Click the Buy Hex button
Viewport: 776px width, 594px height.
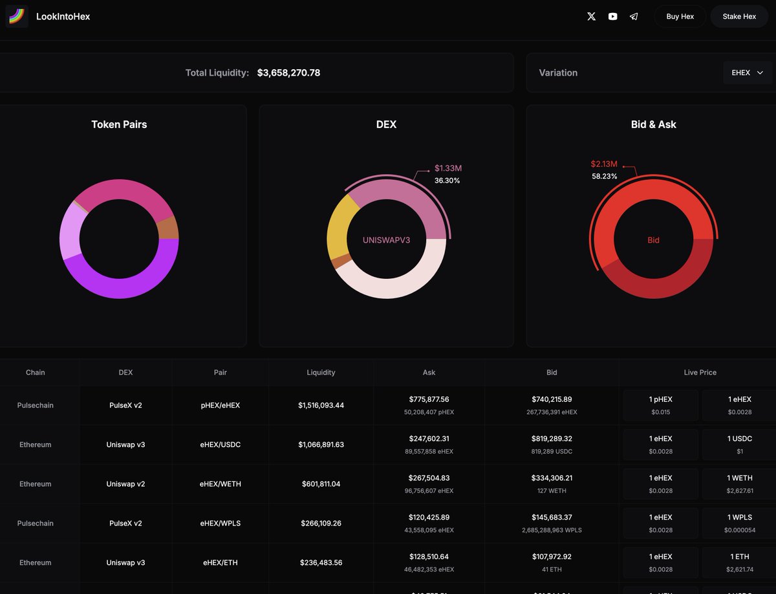(680, 17)
